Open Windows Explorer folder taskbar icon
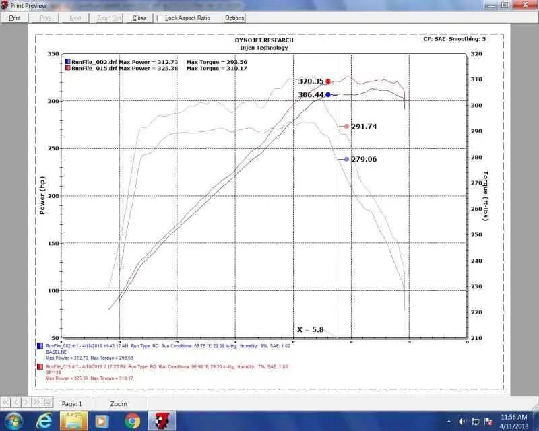This screenshot has width=539, height=431. pyautogui.click(x=73, y=421)
